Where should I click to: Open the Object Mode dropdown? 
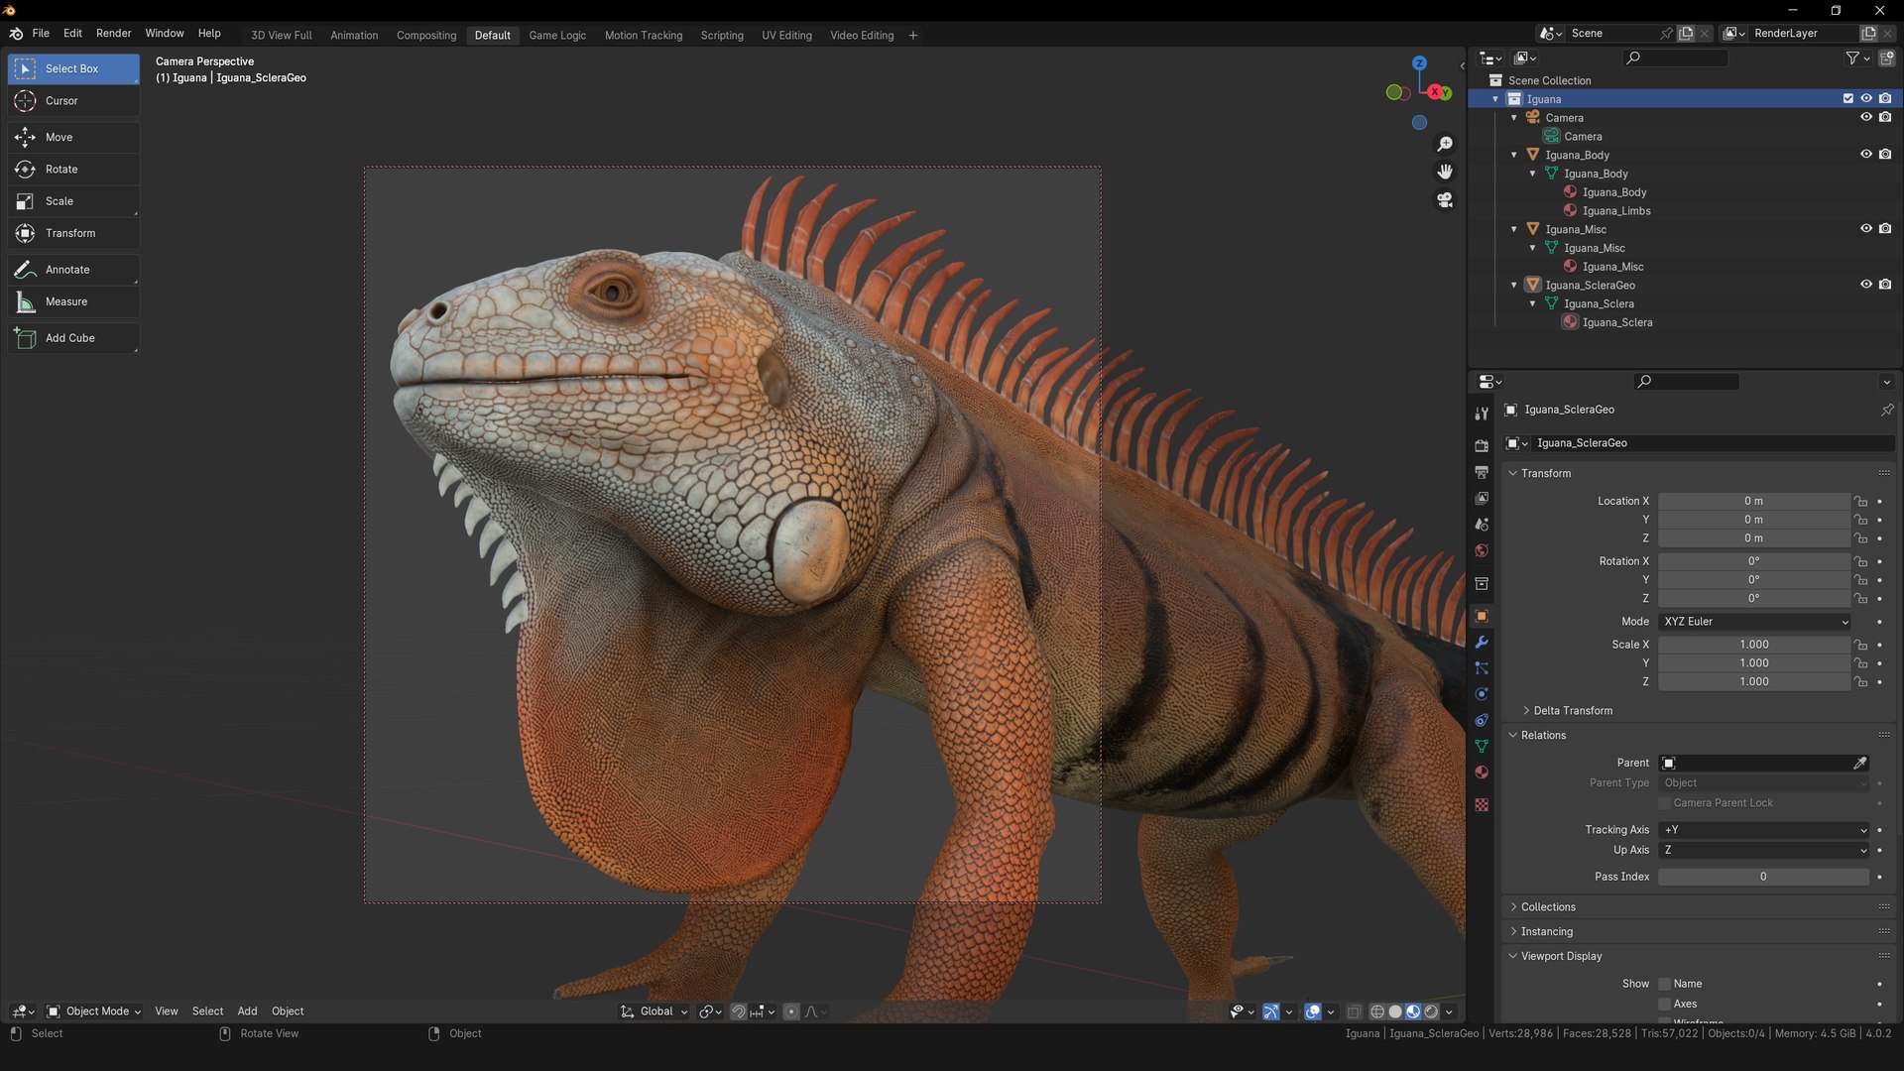[x=94, y=1011]
